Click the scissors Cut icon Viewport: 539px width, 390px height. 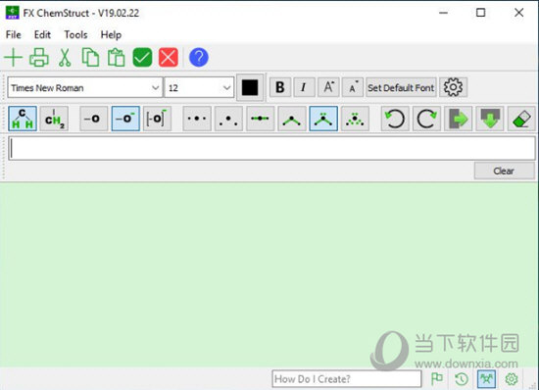point(65,58)
